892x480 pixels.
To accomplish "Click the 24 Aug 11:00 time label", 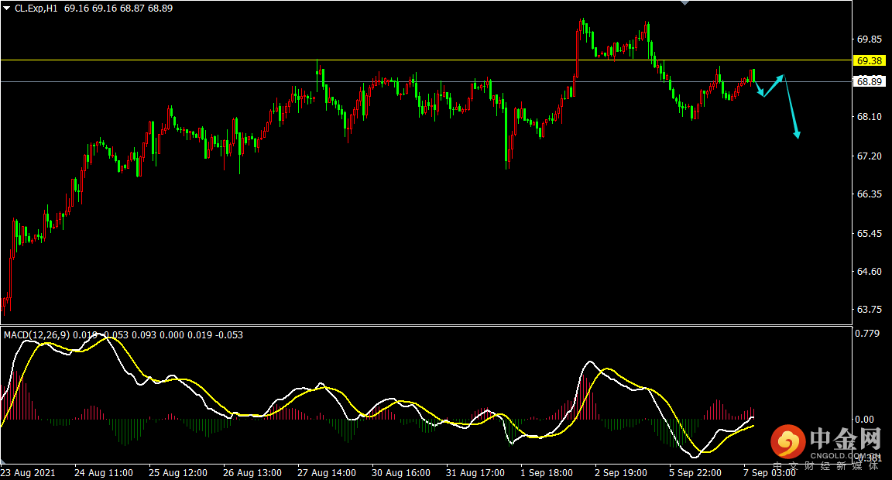I will click(x=104, y=472).
